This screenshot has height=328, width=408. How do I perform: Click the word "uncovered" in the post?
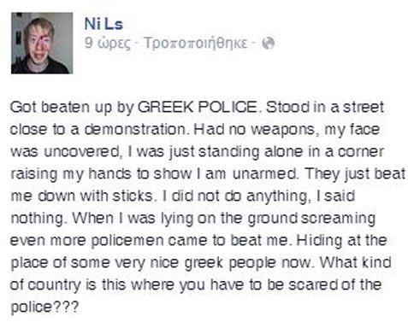(81, 152)
